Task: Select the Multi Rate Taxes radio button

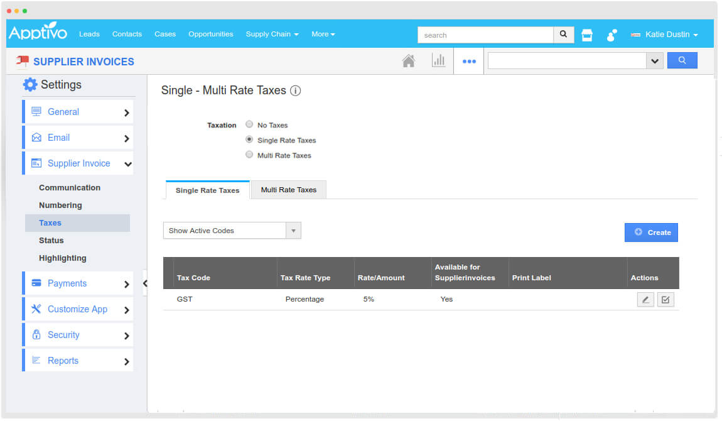Action: click(249, 155)
